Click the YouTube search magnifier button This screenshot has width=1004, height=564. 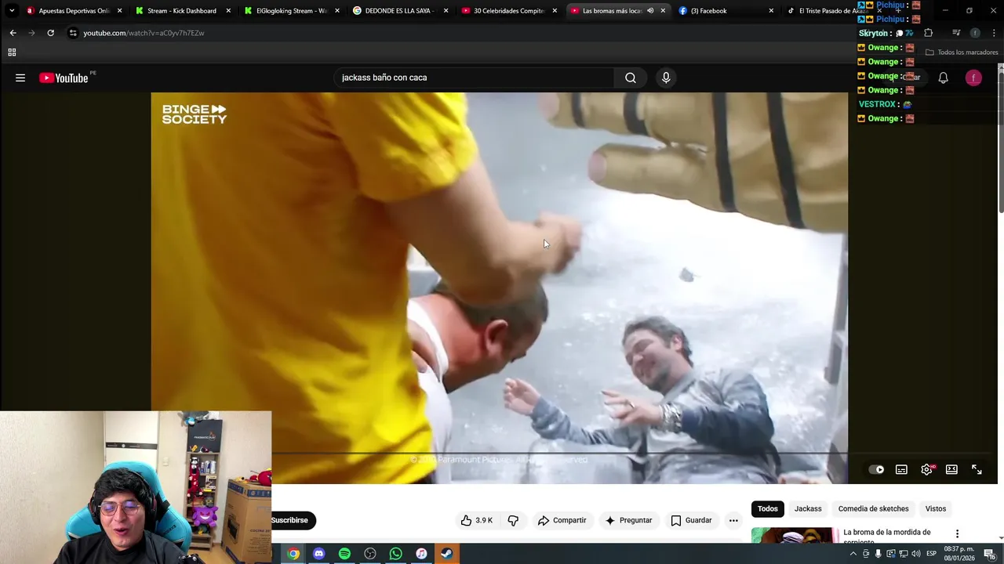(x=631, y=78)
